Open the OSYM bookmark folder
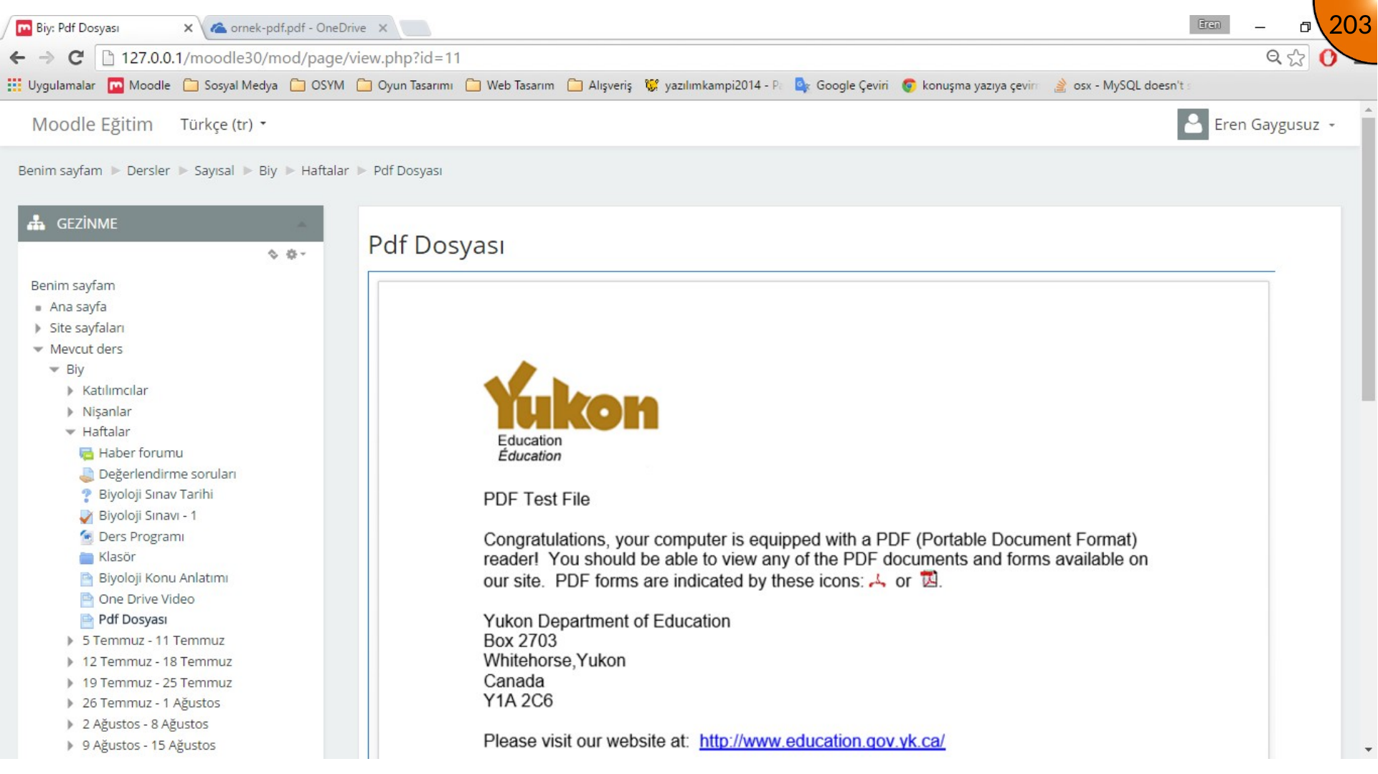This screenshot has height=774, width=1378. (317, 85)
